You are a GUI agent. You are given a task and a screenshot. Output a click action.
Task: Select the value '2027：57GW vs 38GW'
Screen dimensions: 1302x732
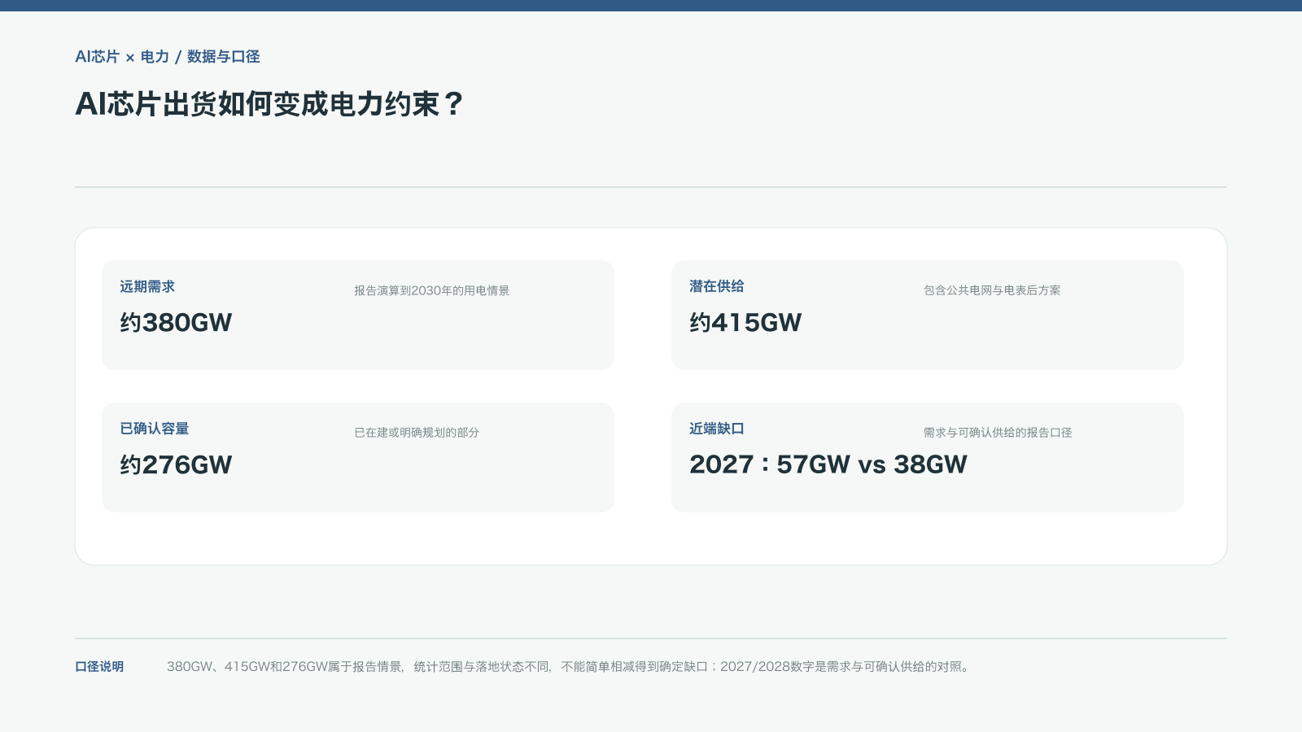click(828, 464)
